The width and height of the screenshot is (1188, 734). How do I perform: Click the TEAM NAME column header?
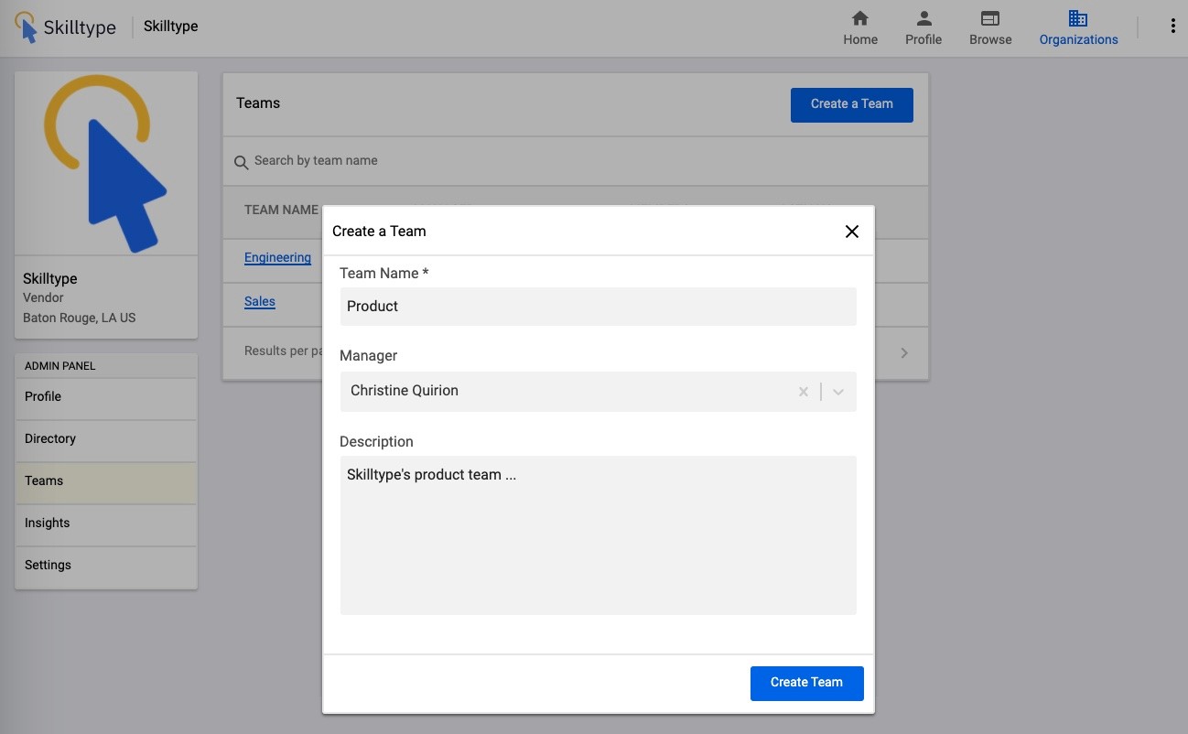pyautogui.click(x=281, y=210)
